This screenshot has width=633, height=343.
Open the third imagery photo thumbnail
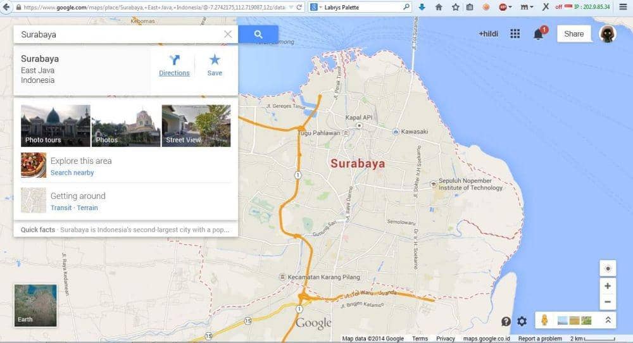click(587, 321)
